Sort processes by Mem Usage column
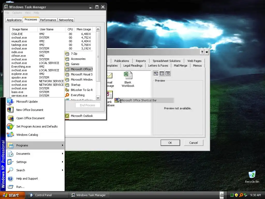This screenshot has width=265, height=199. coord(84,29)
